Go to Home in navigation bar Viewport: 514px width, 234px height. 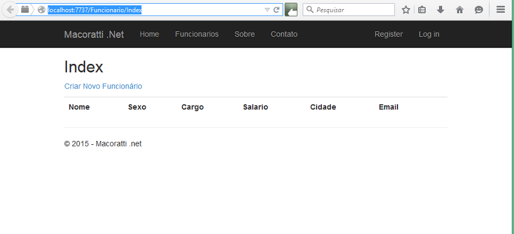(149, 34)
